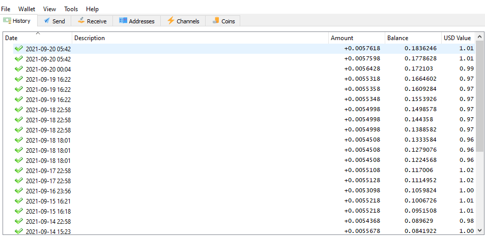Select the amount +0.0055358
Viewport: 485px width, 237px height.
click(x=362, y=89)
